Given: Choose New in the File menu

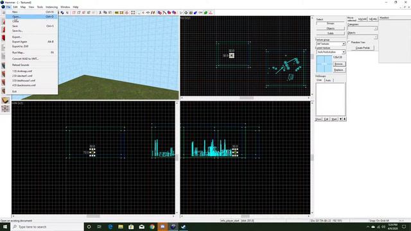Looking at the screenshot, I should tap(32, 12).
